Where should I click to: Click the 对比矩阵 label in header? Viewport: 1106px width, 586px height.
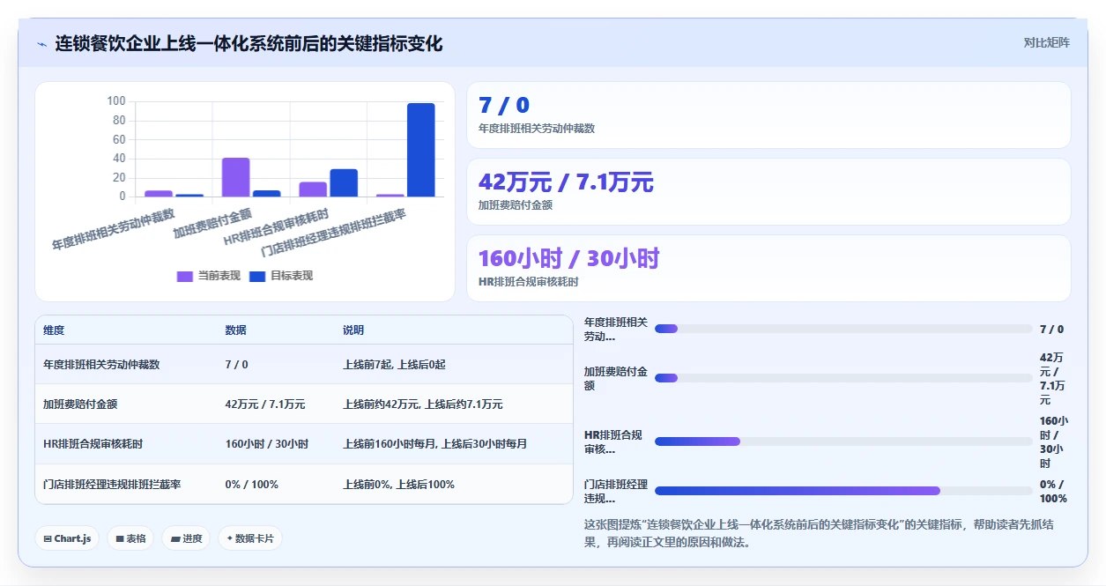pyautogui.click(x=1047, y=42)
